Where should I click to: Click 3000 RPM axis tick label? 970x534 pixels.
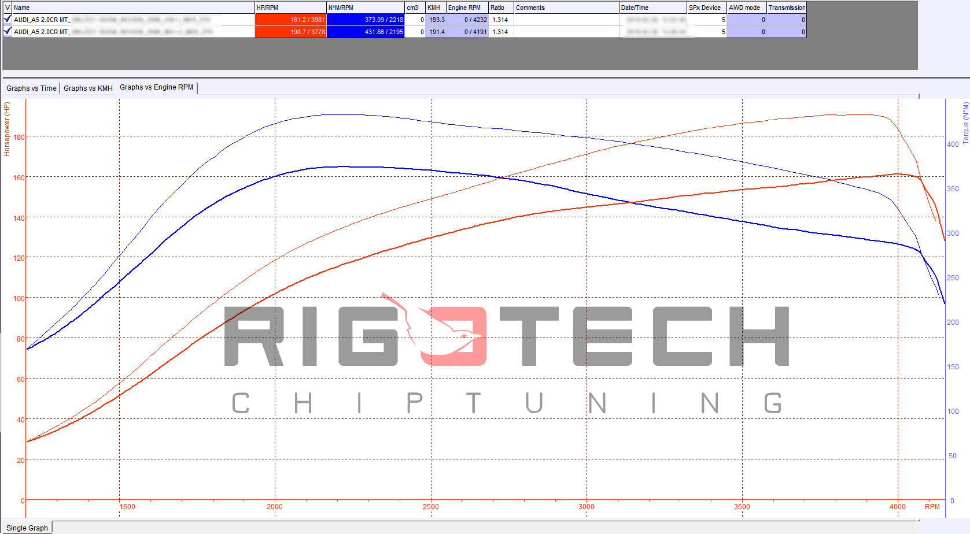point(587,507)
